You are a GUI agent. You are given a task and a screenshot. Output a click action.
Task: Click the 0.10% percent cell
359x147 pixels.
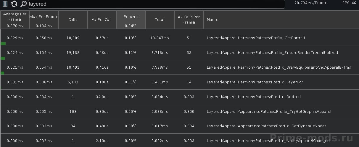point(131,67)
